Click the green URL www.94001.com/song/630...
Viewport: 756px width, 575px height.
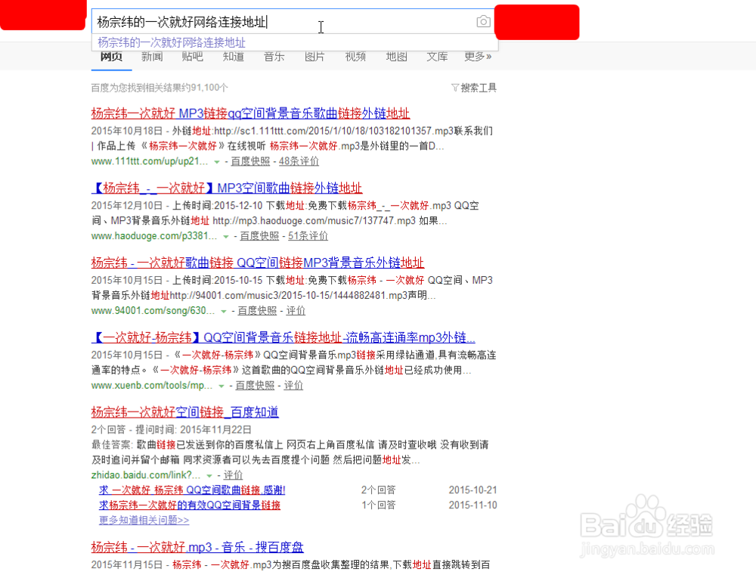153,311
